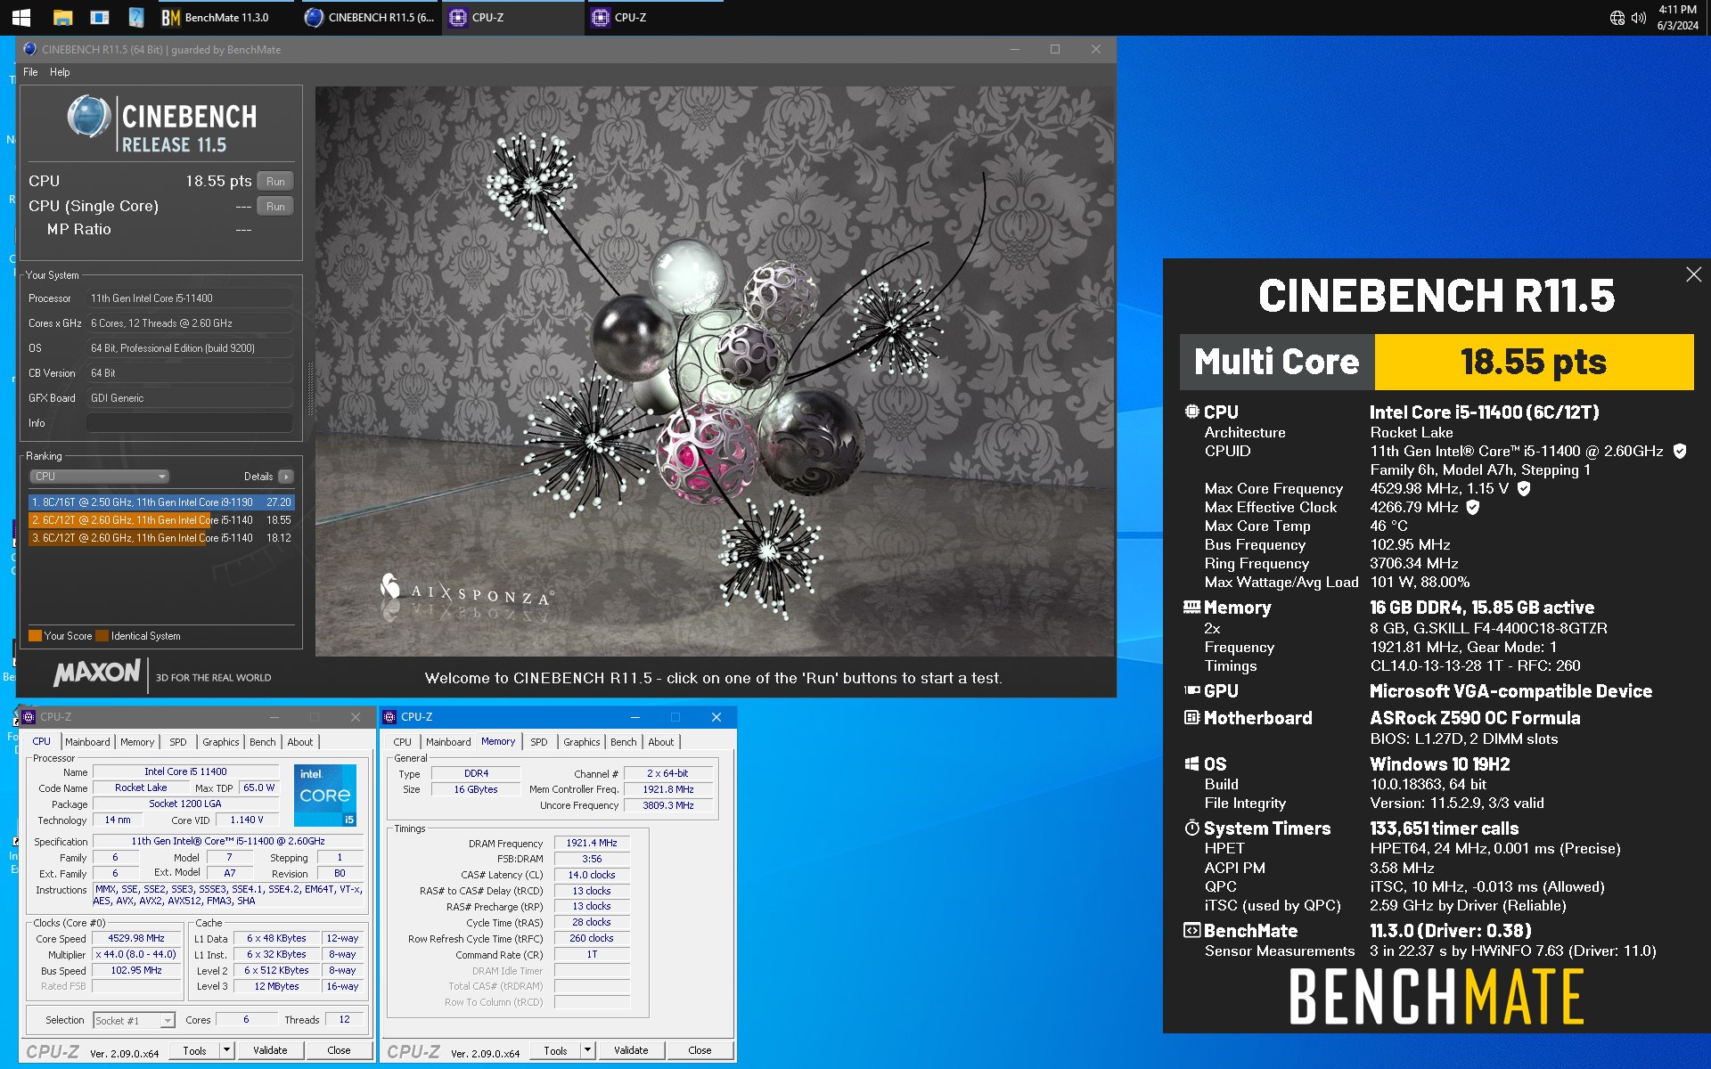Click the CPU chip icon in BenchMate
This screenshot has height=1069, width=1711.
click(x=1191, y=412)
